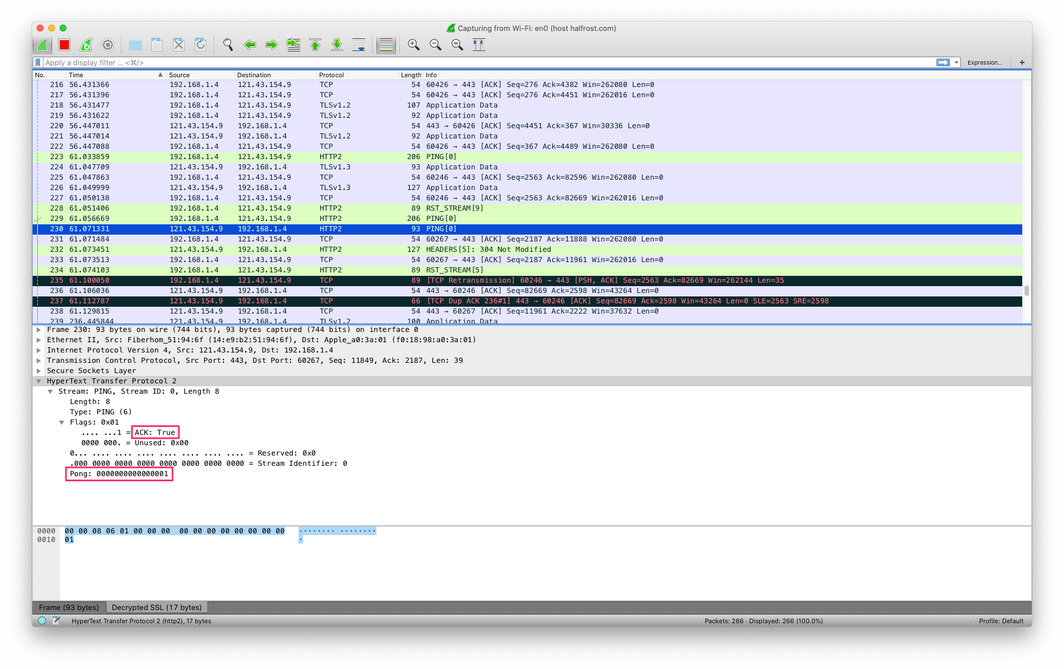Click the start capture shark fin icon
This screenshot has height=669, width=1064.
click(42, 45)
